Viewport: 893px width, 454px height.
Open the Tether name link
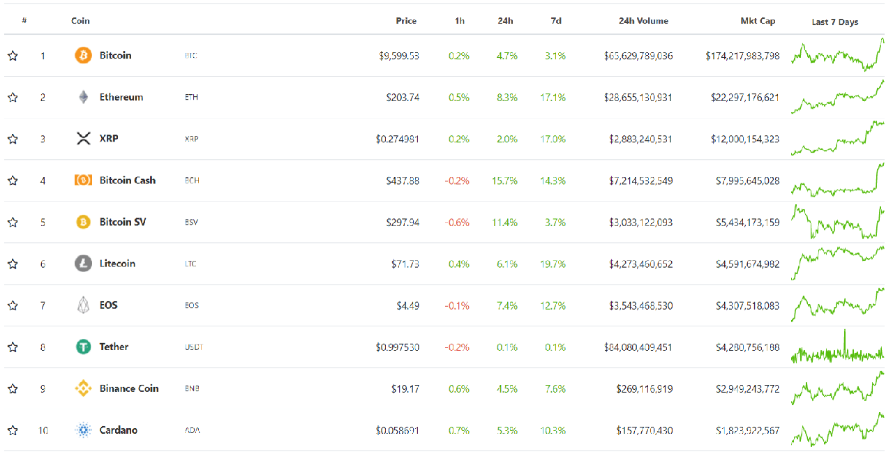[x=114, y=347]
